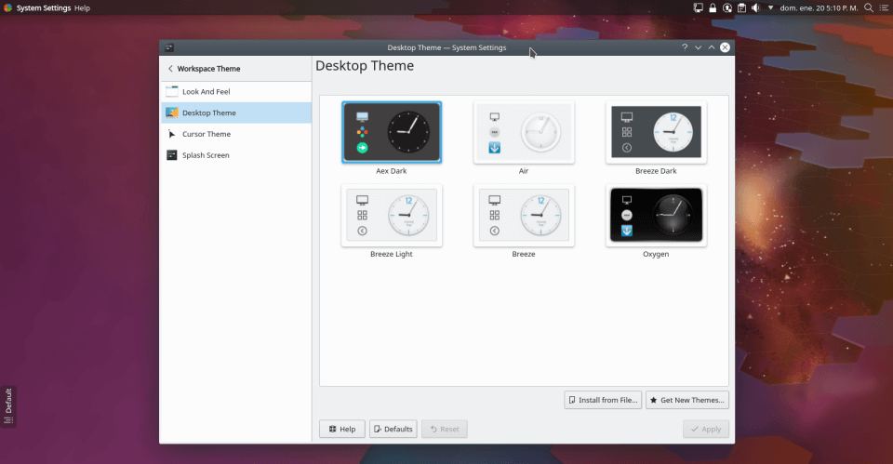Choose the Breeze Dark theme preview
The image size is (893, 464).
pyautogui.click(x=656, y=132)
